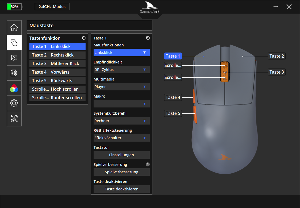Click the upper orange side button on mouse
This screenshot has width=300, height=208.
[194, 96]
